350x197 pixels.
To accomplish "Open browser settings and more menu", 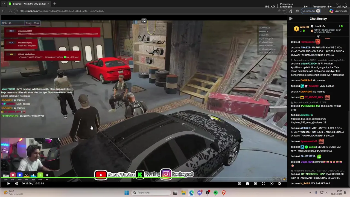I will pos(325,11).
